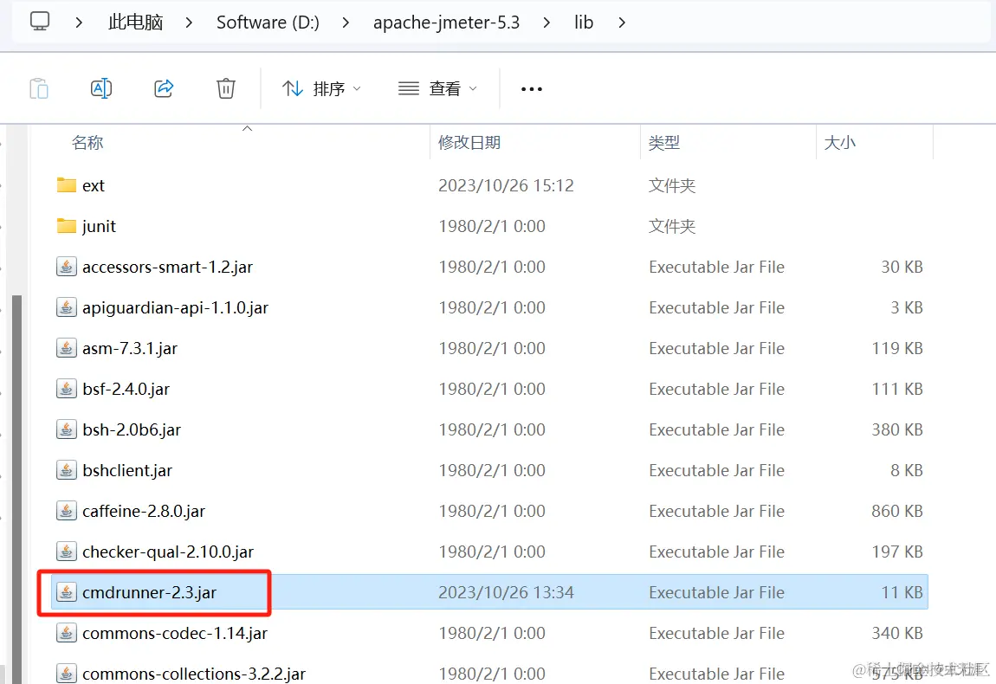Click the 11 KB size of cmdrunner
Image resolution: width=996 pixels, height=684 pixels.
click(x=902, y=592)
